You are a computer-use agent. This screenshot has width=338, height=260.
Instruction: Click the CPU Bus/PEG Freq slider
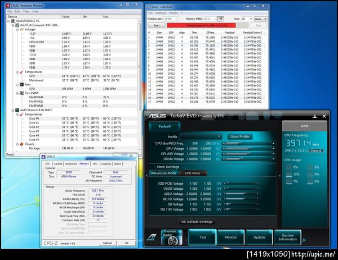248,143
